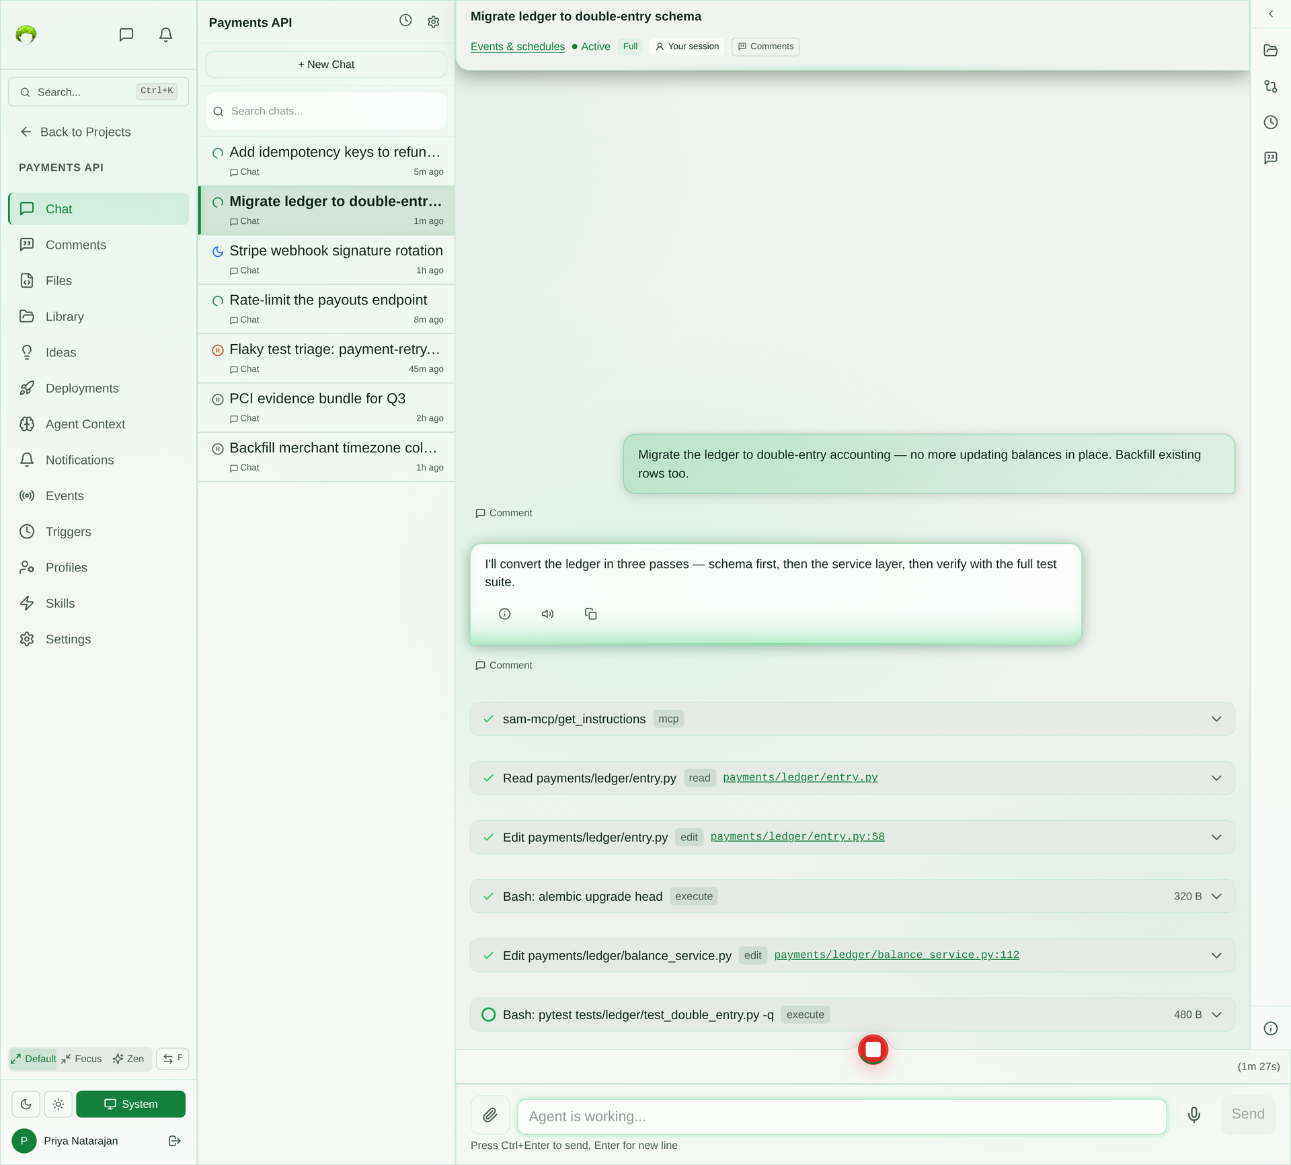Switch layout to Focus mode
Viewport: 1291px width, 1165px height.
81,1059
